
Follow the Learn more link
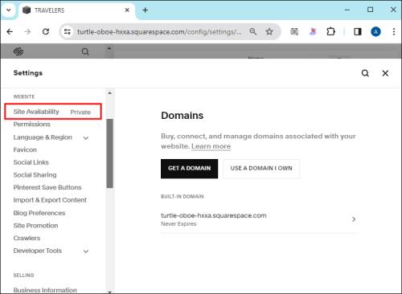[211, 146]
